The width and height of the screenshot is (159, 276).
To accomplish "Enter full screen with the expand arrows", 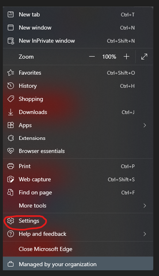I will tap(144, 57).
